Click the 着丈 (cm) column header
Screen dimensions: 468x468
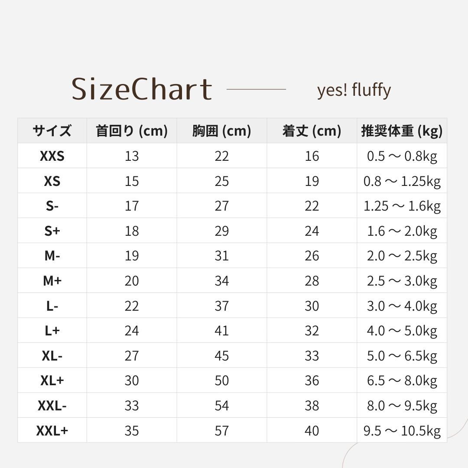click(312, 131)
